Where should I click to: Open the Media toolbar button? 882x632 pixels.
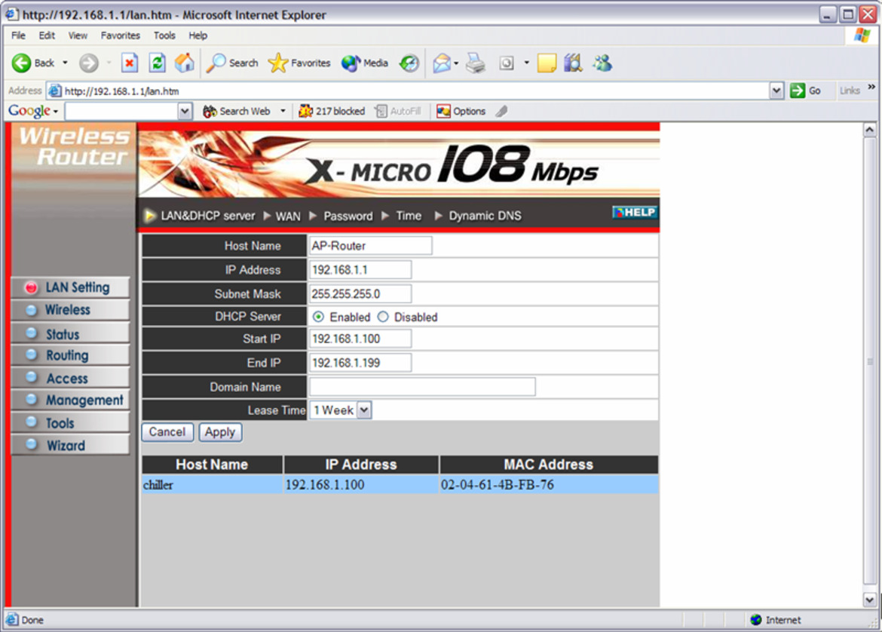click(365, 63)
